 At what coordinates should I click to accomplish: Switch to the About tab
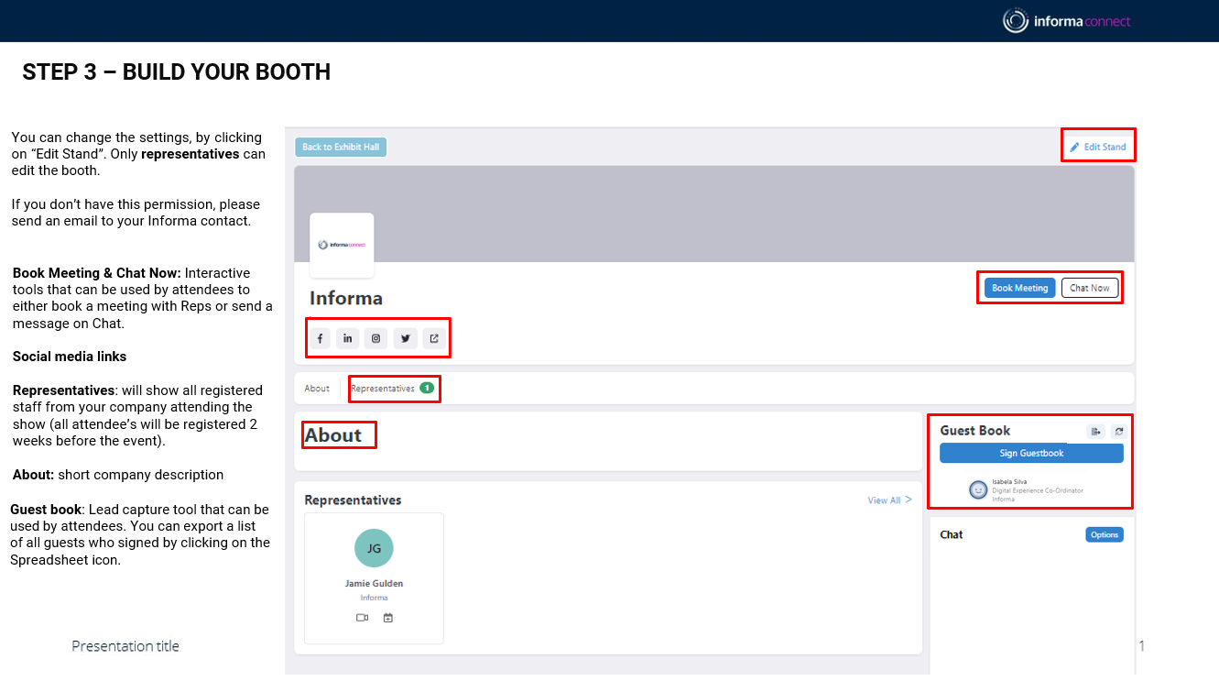317,389
